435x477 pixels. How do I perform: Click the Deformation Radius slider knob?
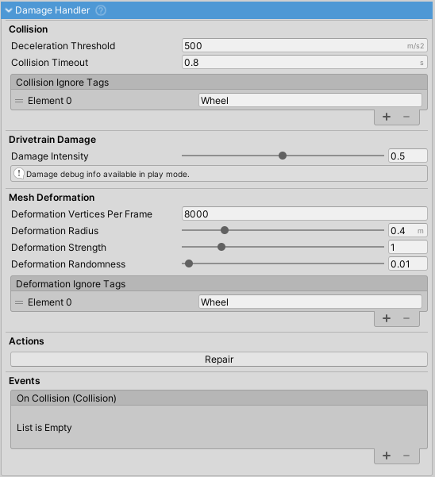[x=225, y=230]
